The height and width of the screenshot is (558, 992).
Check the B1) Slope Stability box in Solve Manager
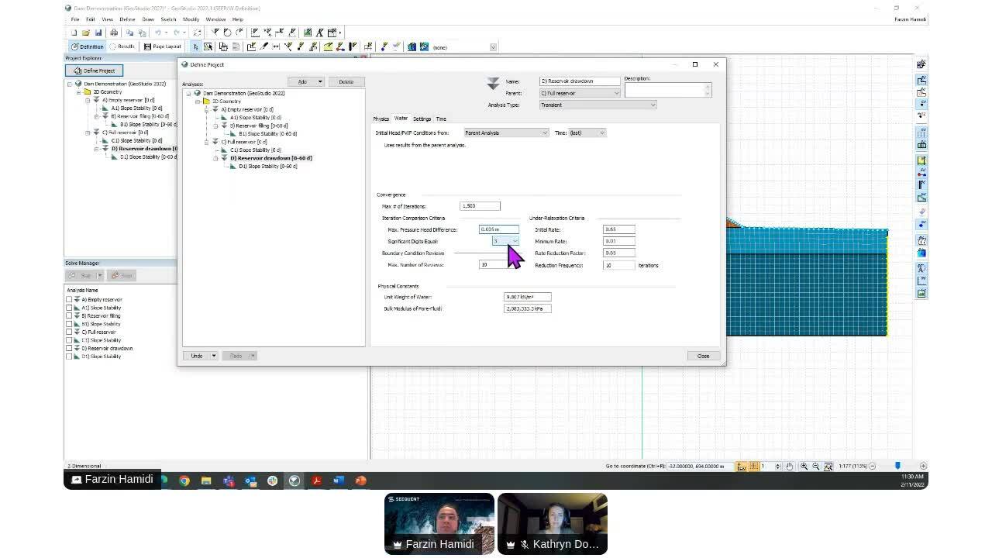tap(69, 324)
